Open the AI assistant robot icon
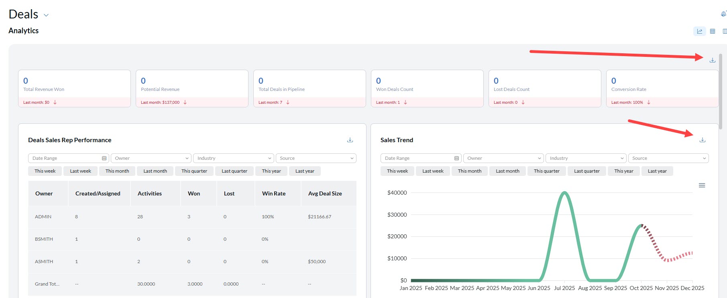This screenshot has width=727, height=298. coord(723,14)
